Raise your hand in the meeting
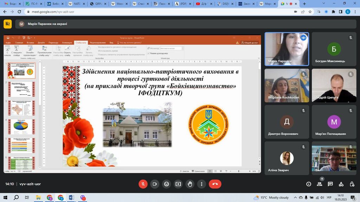This screenshot has height=202, width=360. tap(190, 184)
